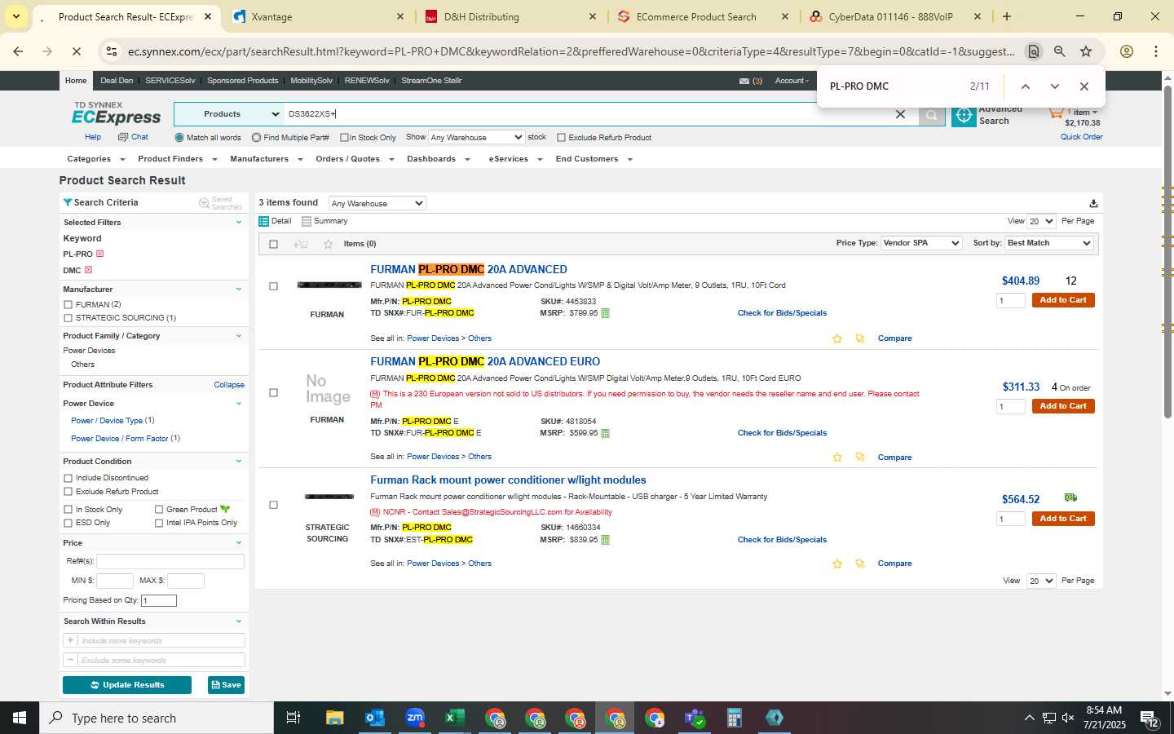Switch to the D&H Distributing tab
This screenshot has width=1174, height=734.
tap(510, 16)
